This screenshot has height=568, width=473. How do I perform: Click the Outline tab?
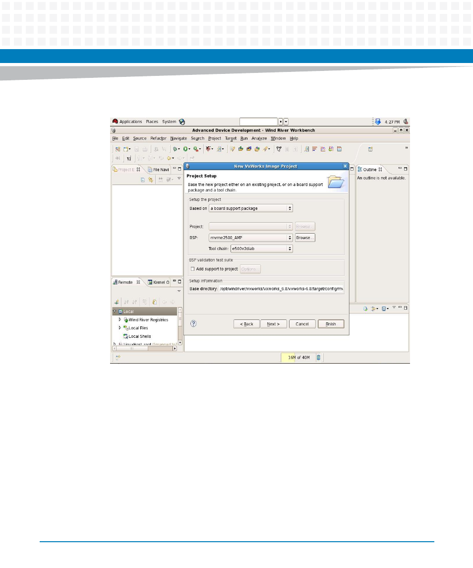coord(370,170)
